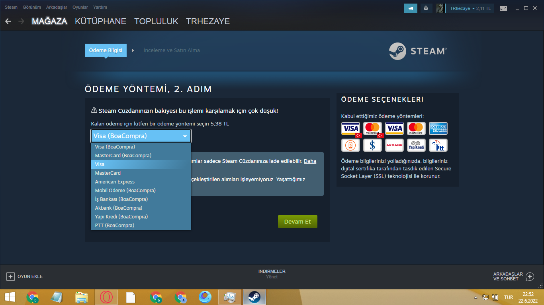Open Opera browser from the taskbar

point(106,297)
